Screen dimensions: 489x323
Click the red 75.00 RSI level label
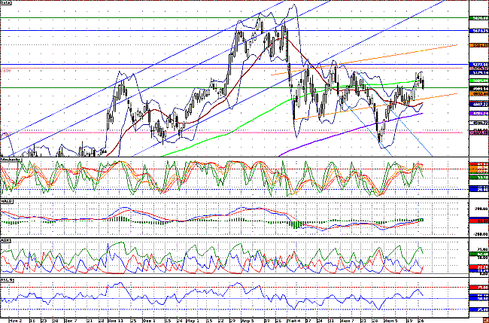point(478,287)
